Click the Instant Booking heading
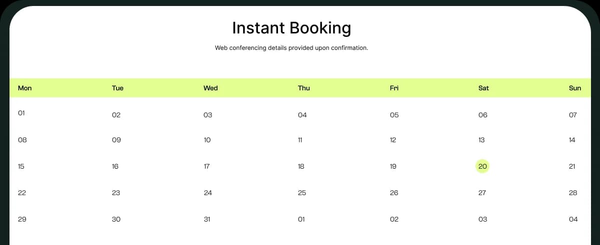Screen dimensions: 600x245 point(291,28)
